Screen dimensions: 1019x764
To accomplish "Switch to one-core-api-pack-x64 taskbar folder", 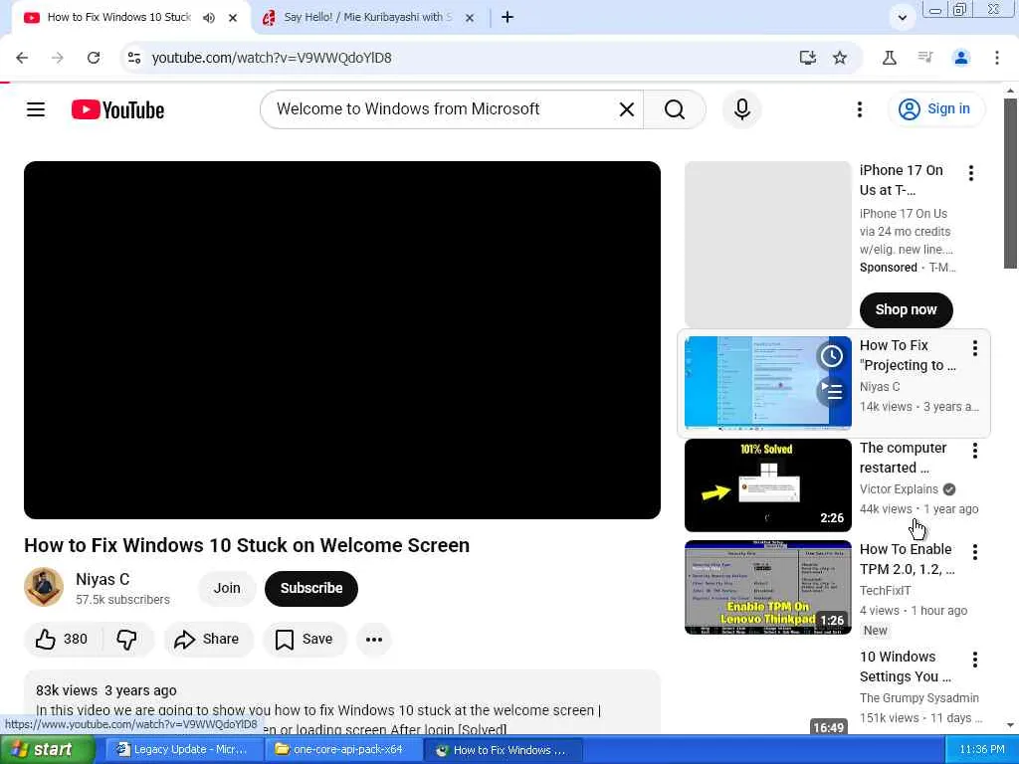I will [341, 750].
